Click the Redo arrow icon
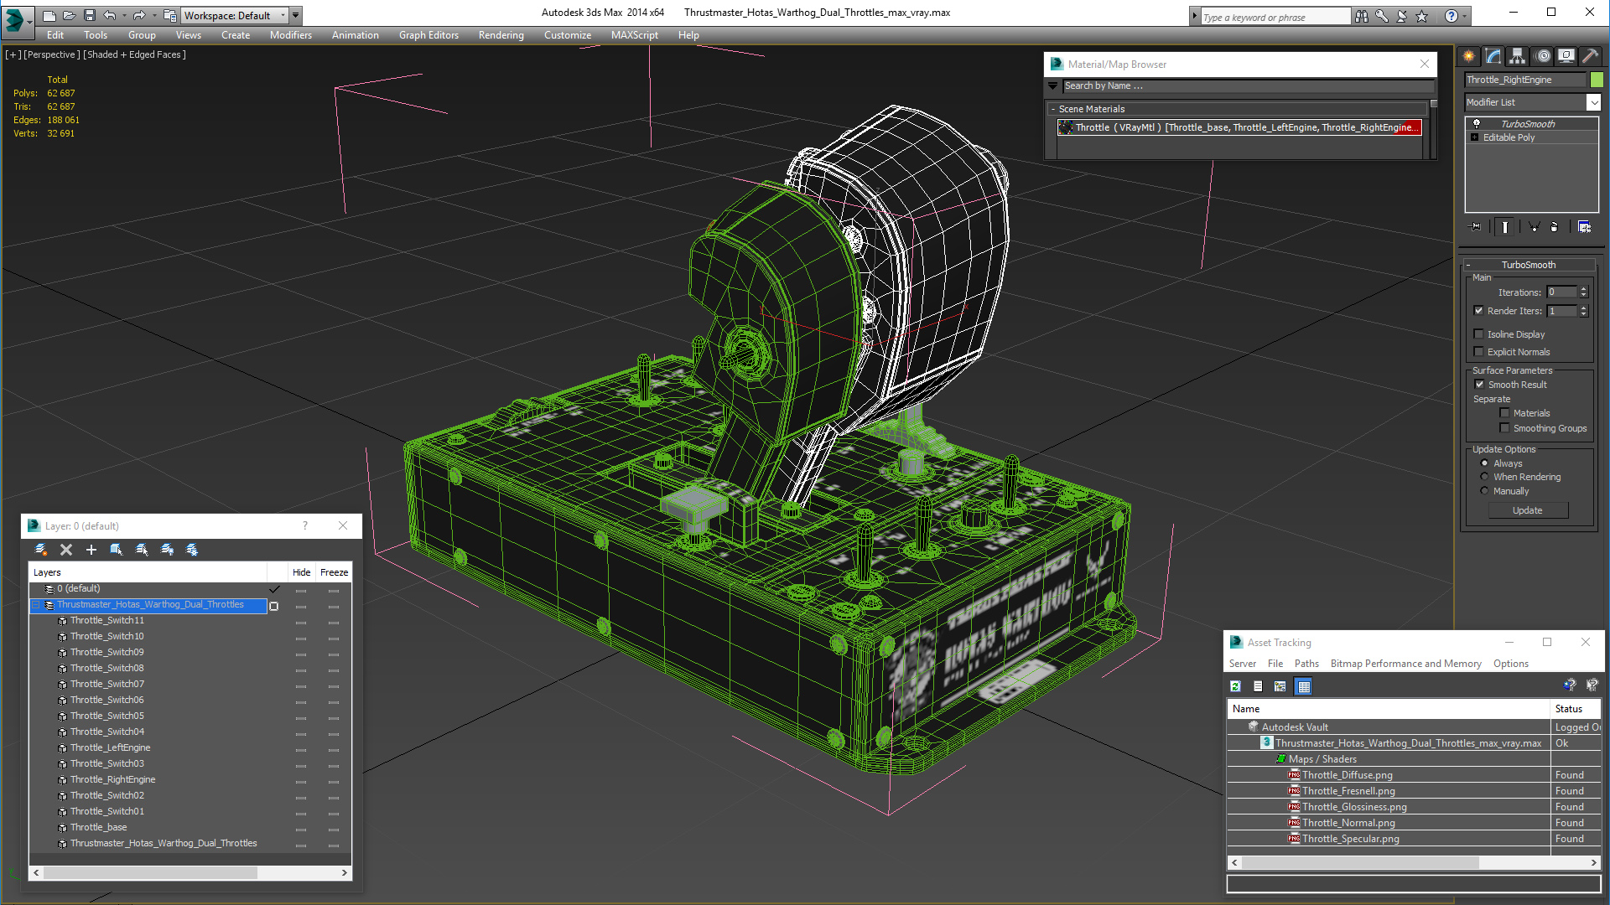Viewport: 1610px width, 905px height. click(139, 15)
